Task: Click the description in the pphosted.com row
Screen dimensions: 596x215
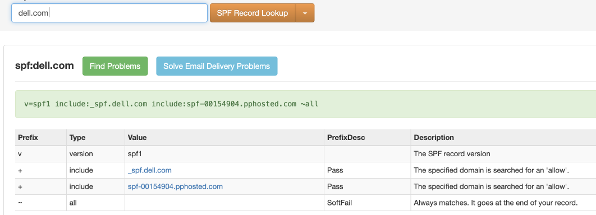Action: coord(492,186)
